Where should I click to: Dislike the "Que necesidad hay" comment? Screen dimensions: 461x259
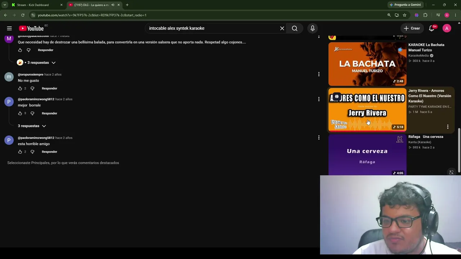28,50
